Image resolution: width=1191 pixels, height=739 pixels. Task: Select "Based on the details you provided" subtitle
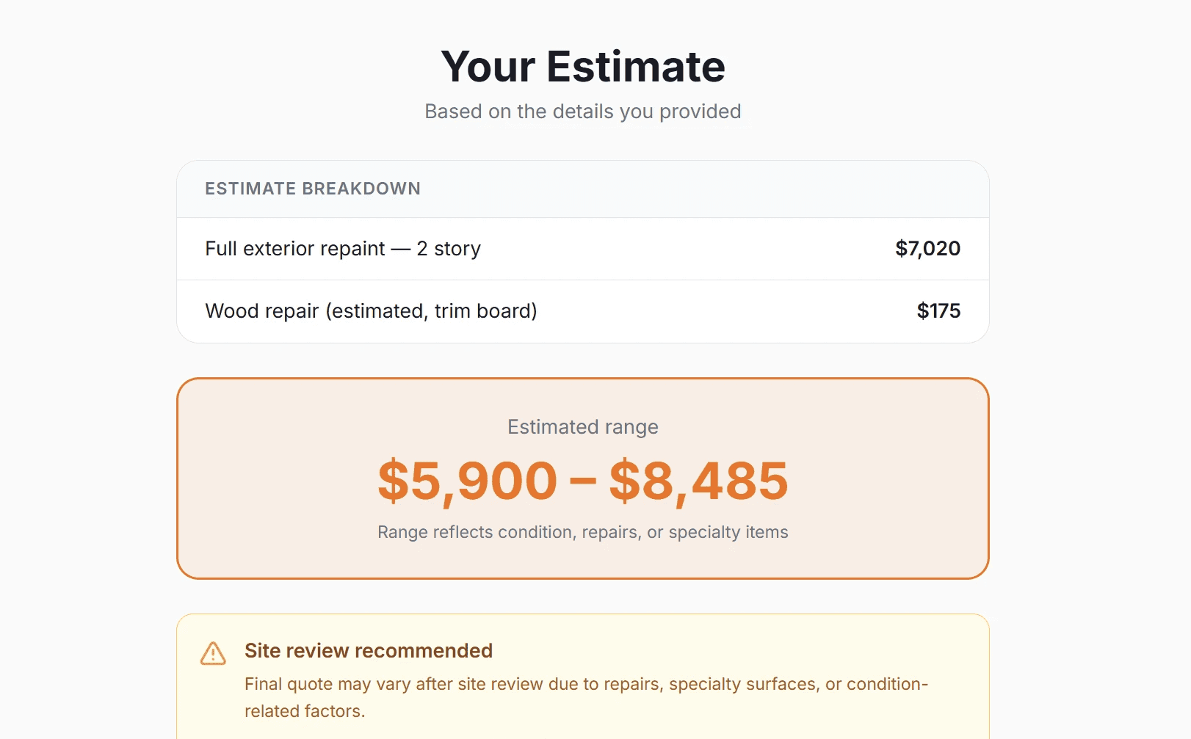(x=583, y=112)
